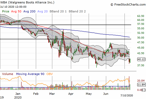146x99 pixels.
Task: Click the Mar month axis label
Action: (x=52, y=94)
